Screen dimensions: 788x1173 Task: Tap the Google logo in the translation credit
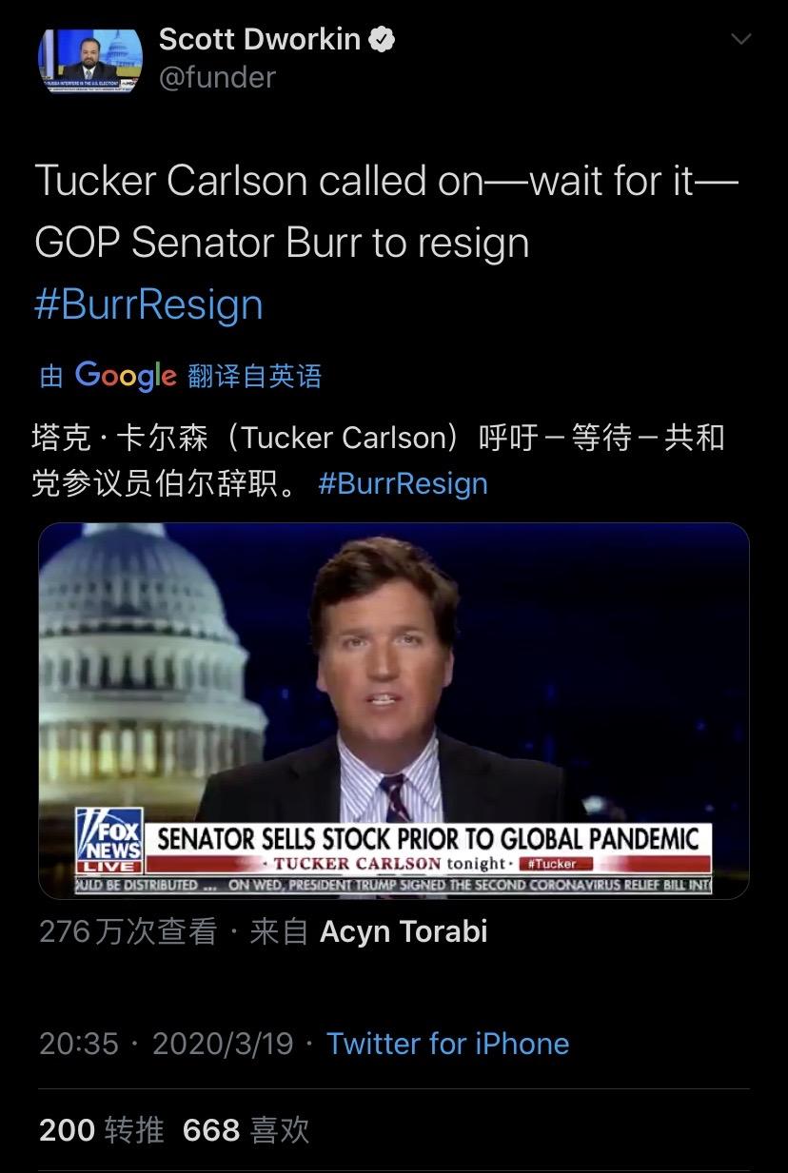pos(126,375)
